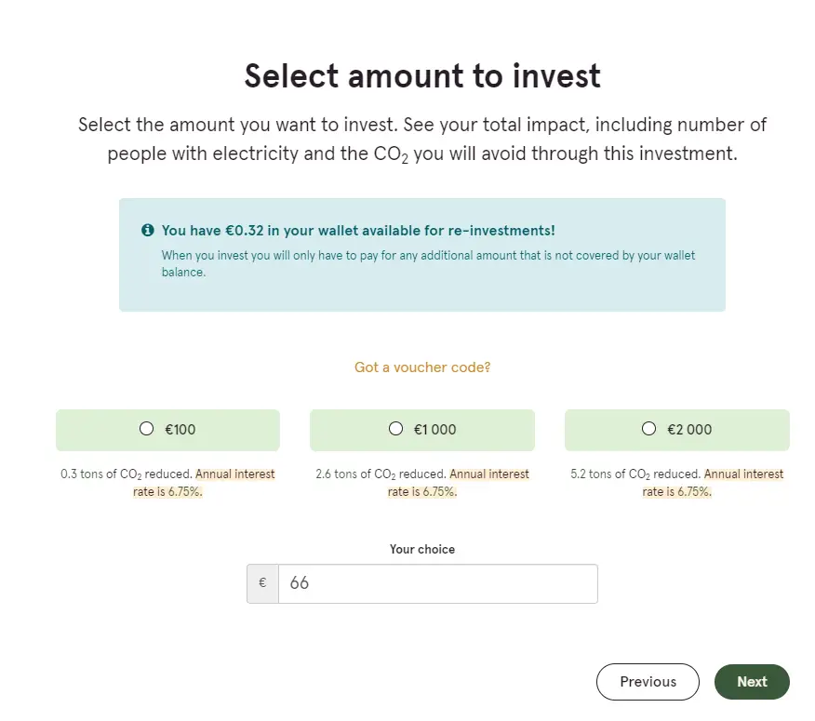Click the Previous button
Image resolution: width=815 pixels, height=721 pixels.
click(648, 682)
